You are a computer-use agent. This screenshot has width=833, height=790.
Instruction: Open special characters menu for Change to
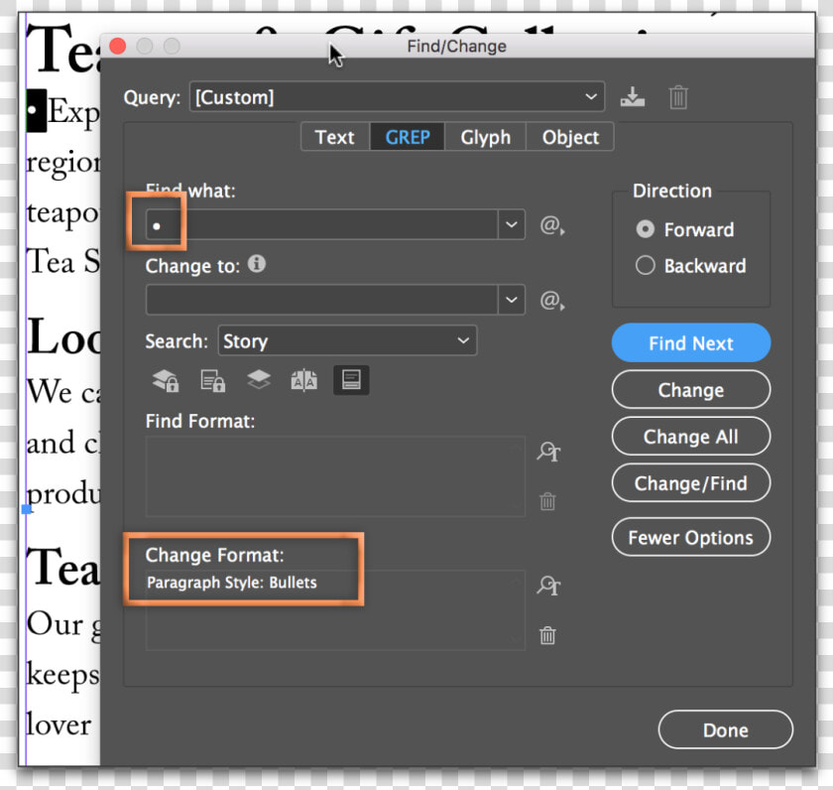(x=552, y=301)
